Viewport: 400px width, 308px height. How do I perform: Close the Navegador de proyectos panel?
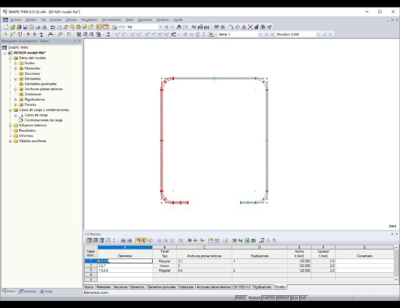[x=79, y=41]
